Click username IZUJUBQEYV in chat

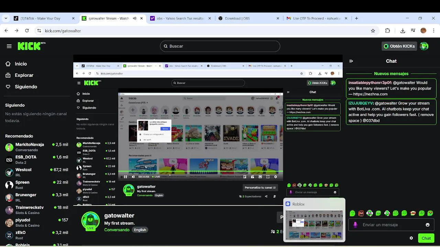(x=361, y=103)
